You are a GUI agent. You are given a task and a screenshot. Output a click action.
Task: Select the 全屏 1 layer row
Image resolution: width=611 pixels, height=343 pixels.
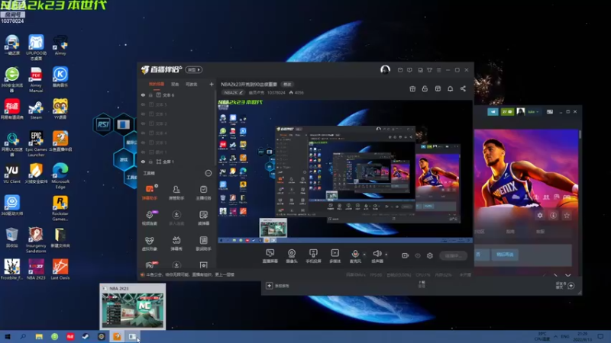(x=176, y=162)
